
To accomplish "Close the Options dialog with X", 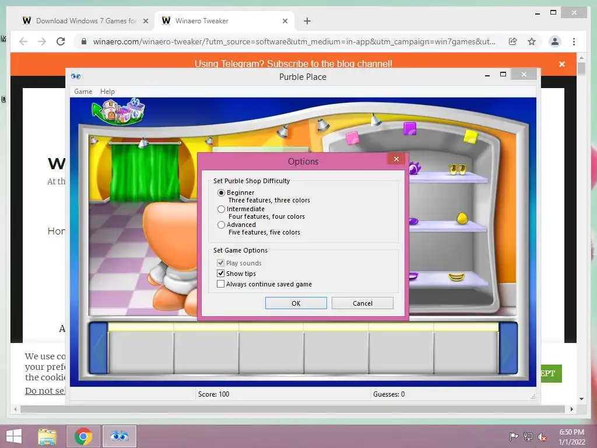I will pos(396,159).
